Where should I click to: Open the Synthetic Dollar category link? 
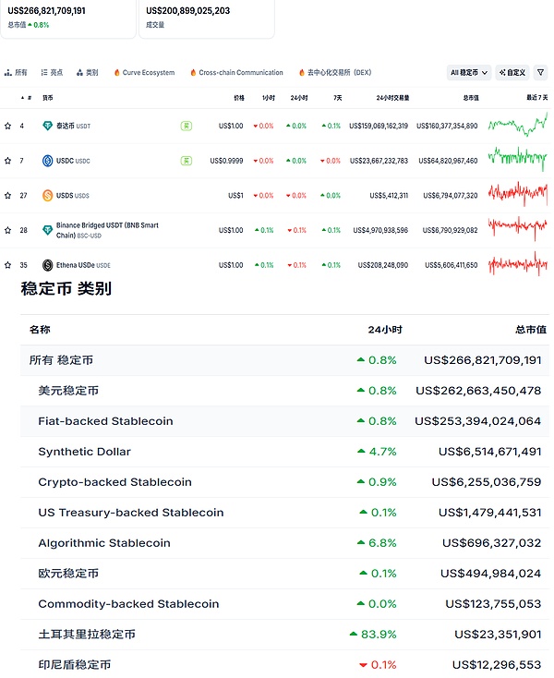click(x=84, y=452)
